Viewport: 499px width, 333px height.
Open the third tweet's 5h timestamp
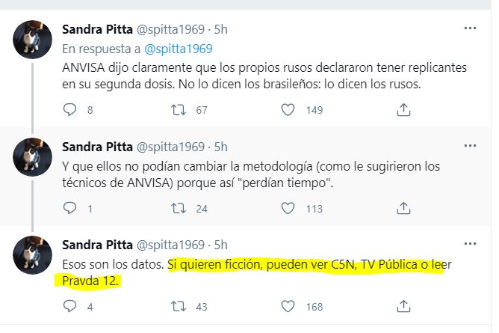[x=220, y=245]
